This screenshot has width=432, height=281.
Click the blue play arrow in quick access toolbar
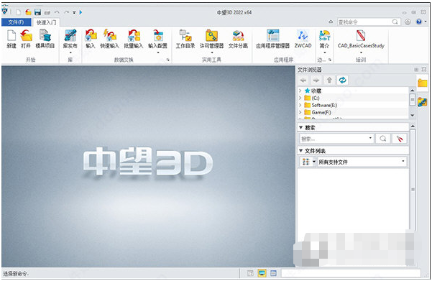click(81, 12)
